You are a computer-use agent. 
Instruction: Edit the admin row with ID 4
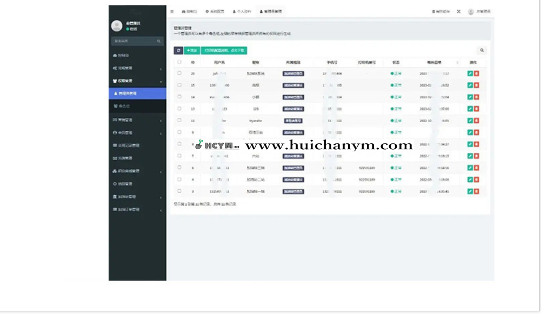(470, 179)
